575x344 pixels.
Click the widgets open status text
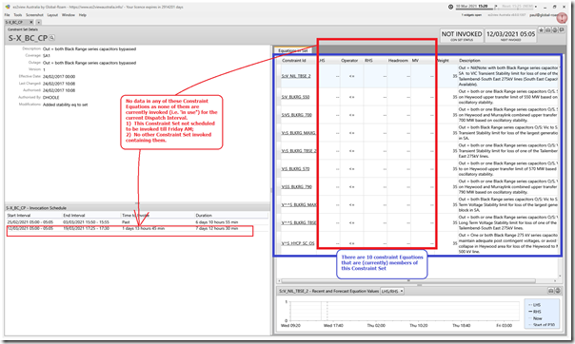coord(471,15)
